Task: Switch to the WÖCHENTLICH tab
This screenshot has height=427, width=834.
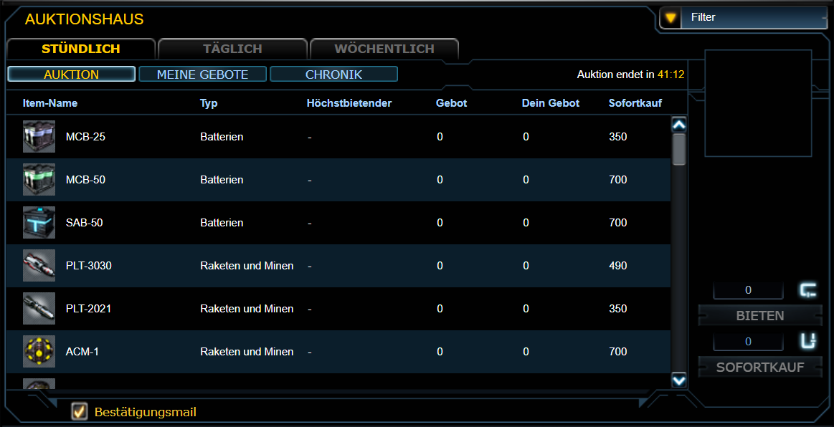Action: pos(384,49)
